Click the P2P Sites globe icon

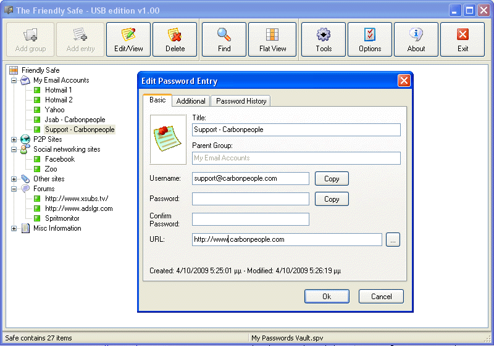(25, 139)
